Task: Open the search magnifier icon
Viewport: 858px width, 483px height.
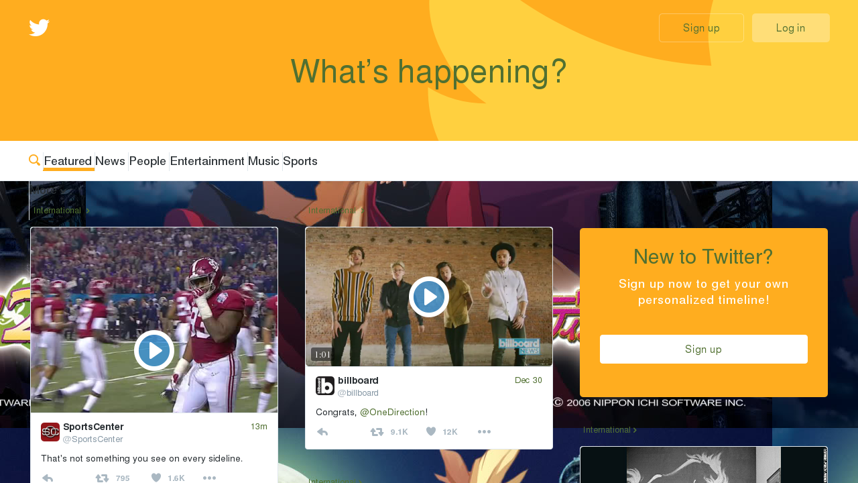Action: click(x=35, y=160)
